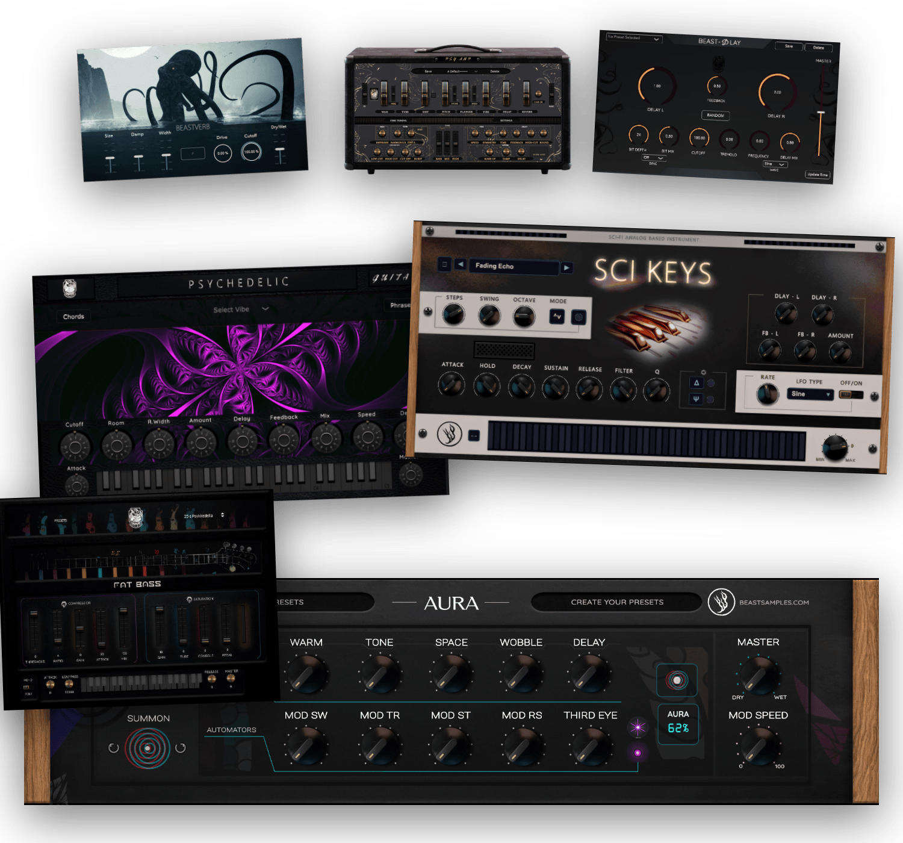Viewport: 903px width, 843px height.
Task: Toggle the purple dot automator button in Aura
Action: (x=638, y=753)
